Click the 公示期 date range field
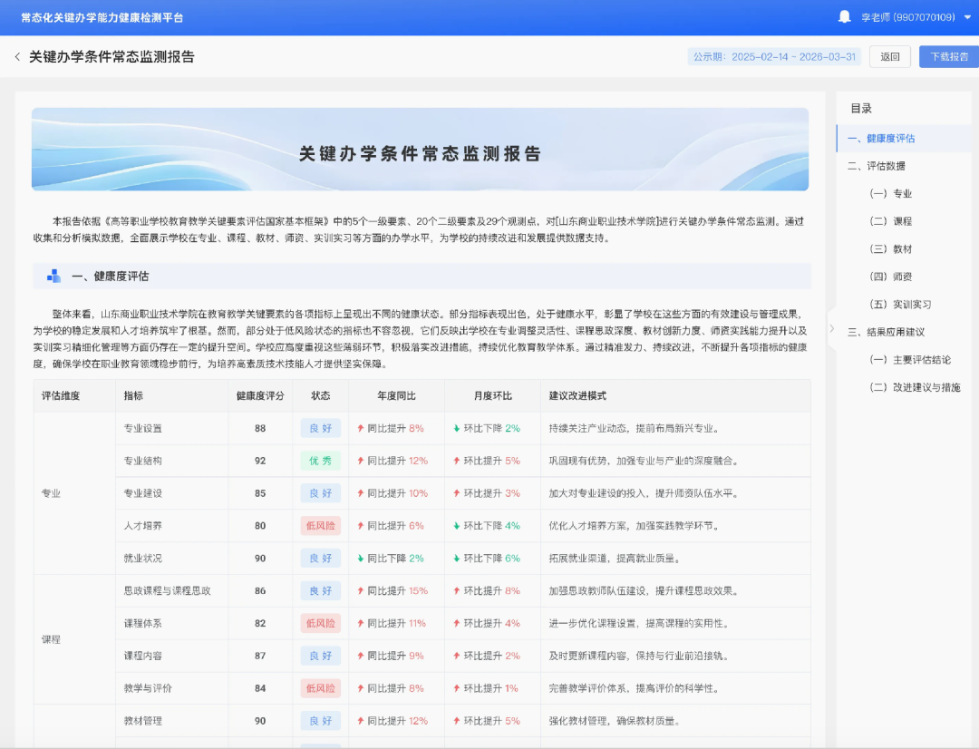 (x=774, y=57)
